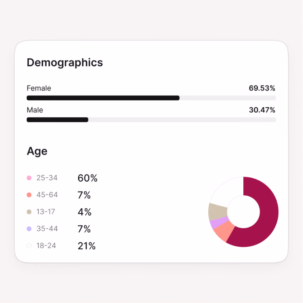Viewport: 303px width, 303px height.
Task: Click the lavender 35-44 legend dot
Action: [x=29, y=229]
